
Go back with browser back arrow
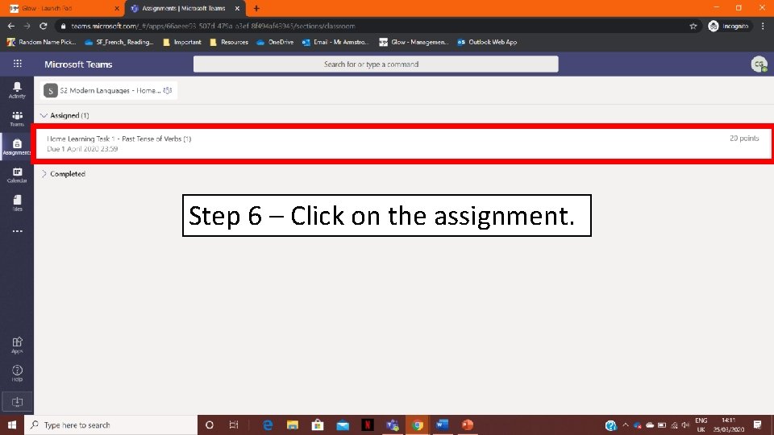coord(10,26)
